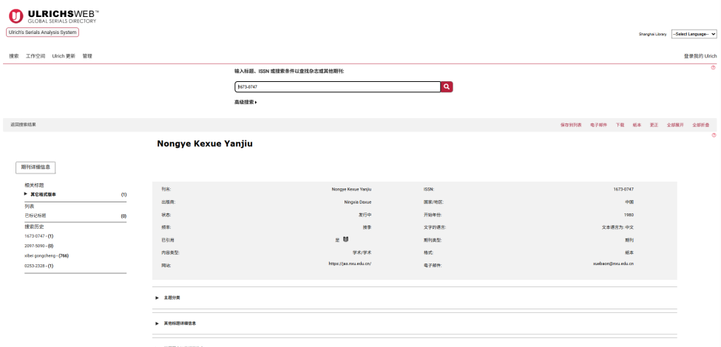The height and width of the screenshot is (347, 721).
Task: Open help icon beside the results toolbar
Action: (x=713, y=134)
